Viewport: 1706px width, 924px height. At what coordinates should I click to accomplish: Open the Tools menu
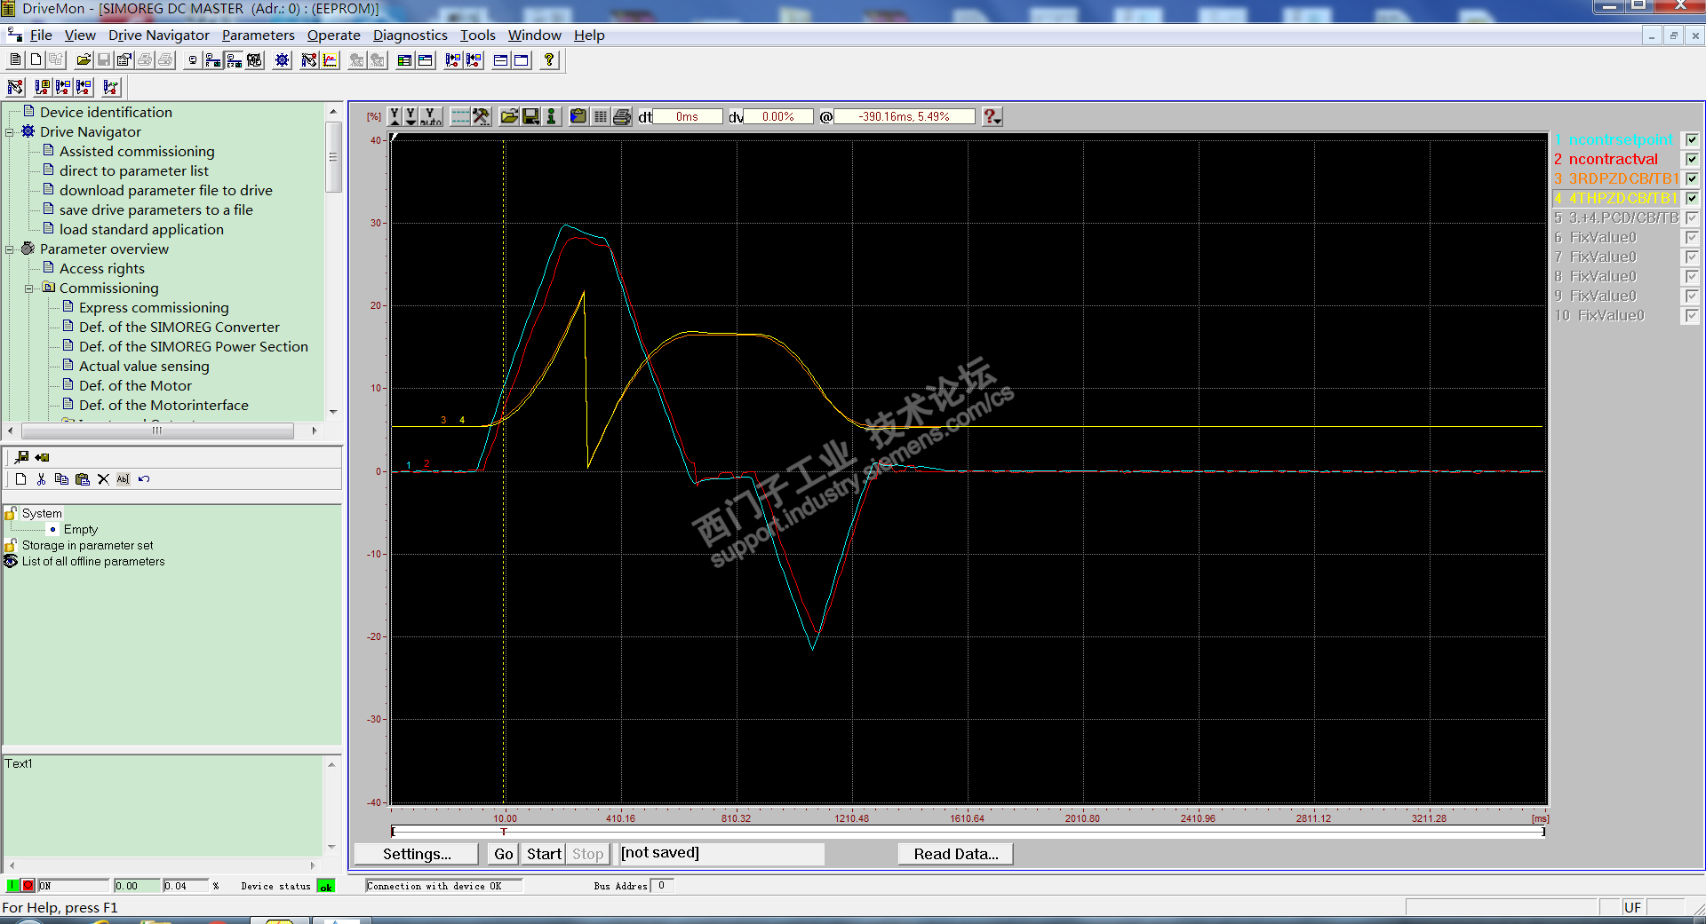click(x=477, y=35)
